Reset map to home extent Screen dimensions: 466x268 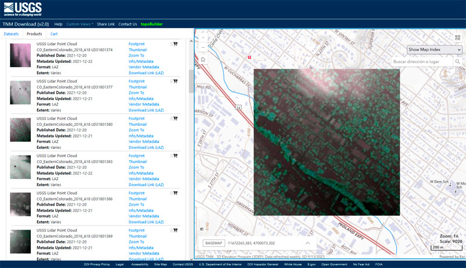(203, 60)
